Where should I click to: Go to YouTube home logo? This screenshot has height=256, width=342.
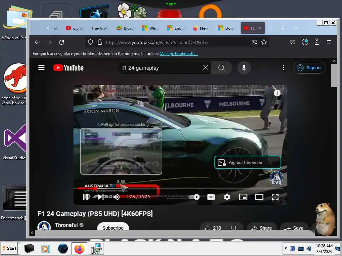click(68, 68)
